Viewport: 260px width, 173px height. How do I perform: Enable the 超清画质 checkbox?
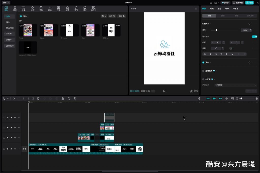[203, 71]
